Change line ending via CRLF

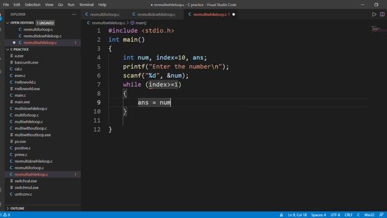[x=348, y=215]
